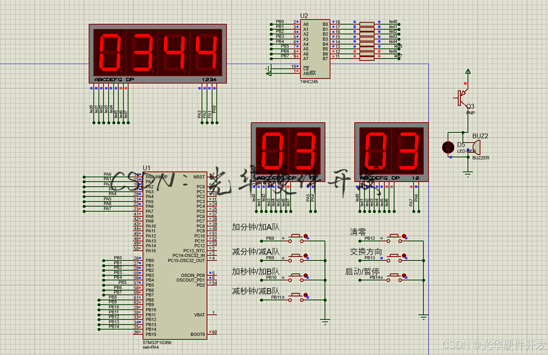
Task: Click the NRST pin name on U1
Action: 199,177
